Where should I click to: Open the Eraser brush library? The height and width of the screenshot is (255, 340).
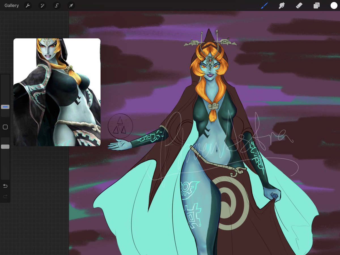click(x=299, y=5)
